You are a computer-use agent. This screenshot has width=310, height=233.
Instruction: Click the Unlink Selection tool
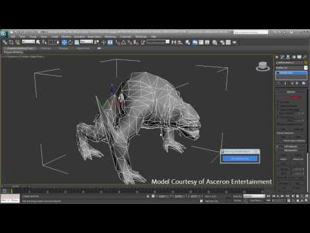(x=11, y=42)
